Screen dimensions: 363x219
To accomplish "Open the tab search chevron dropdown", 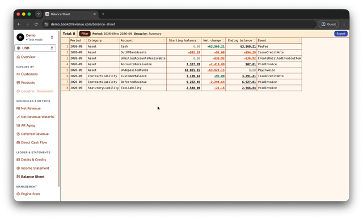I will click(39, 14).
